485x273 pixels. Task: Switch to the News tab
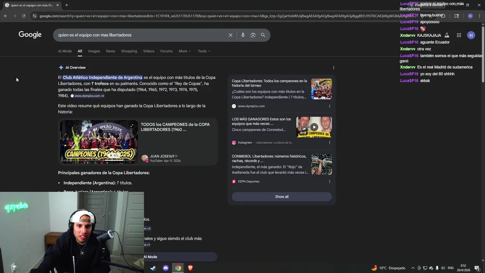(111, 51)
